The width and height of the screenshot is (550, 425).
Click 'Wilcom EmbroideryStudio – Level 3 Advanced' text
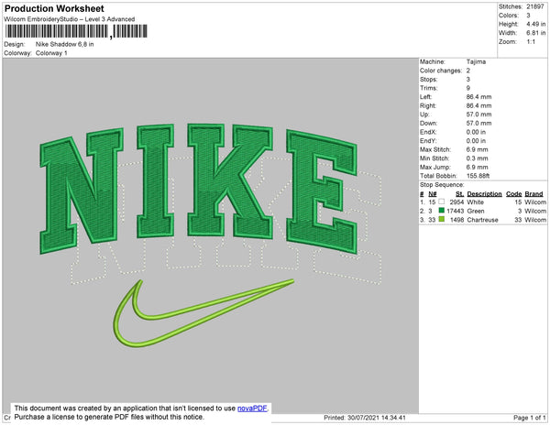[70, 19]
